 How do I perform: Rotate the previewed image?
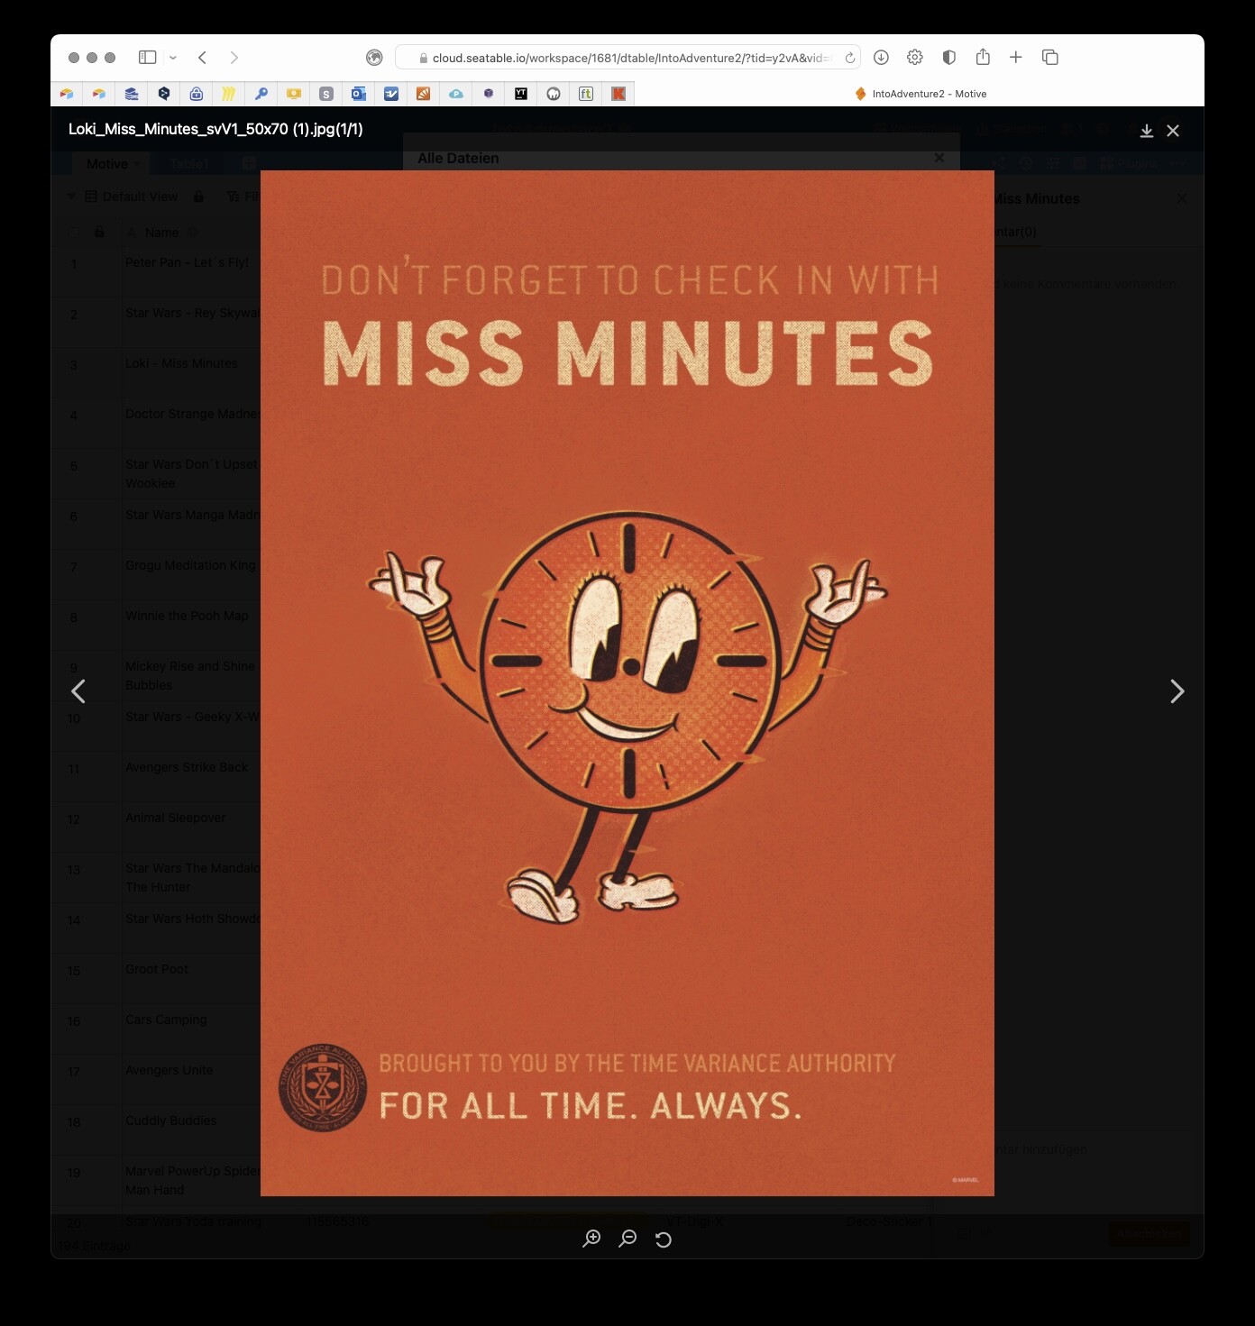pos(664,1239)
